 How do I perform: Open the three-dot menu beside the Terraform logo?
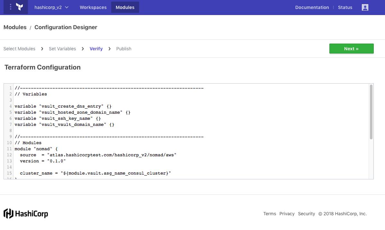pyautogui.click(x=11, y=7)
